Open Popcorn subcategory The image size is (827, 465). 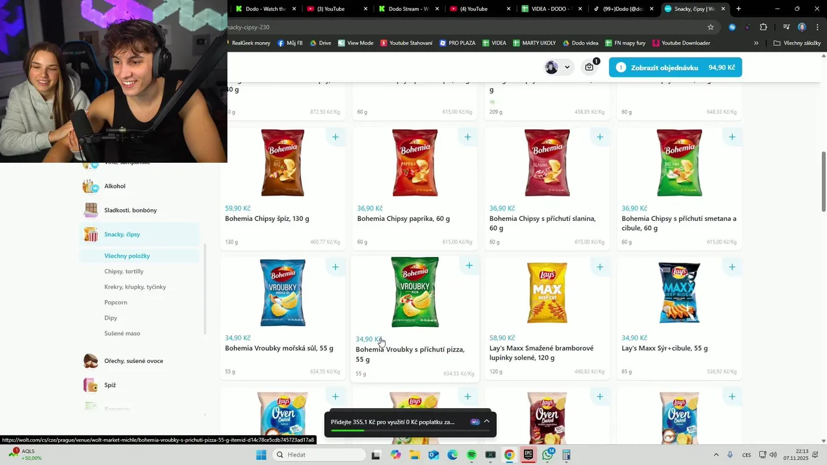[x=116, y=302]
